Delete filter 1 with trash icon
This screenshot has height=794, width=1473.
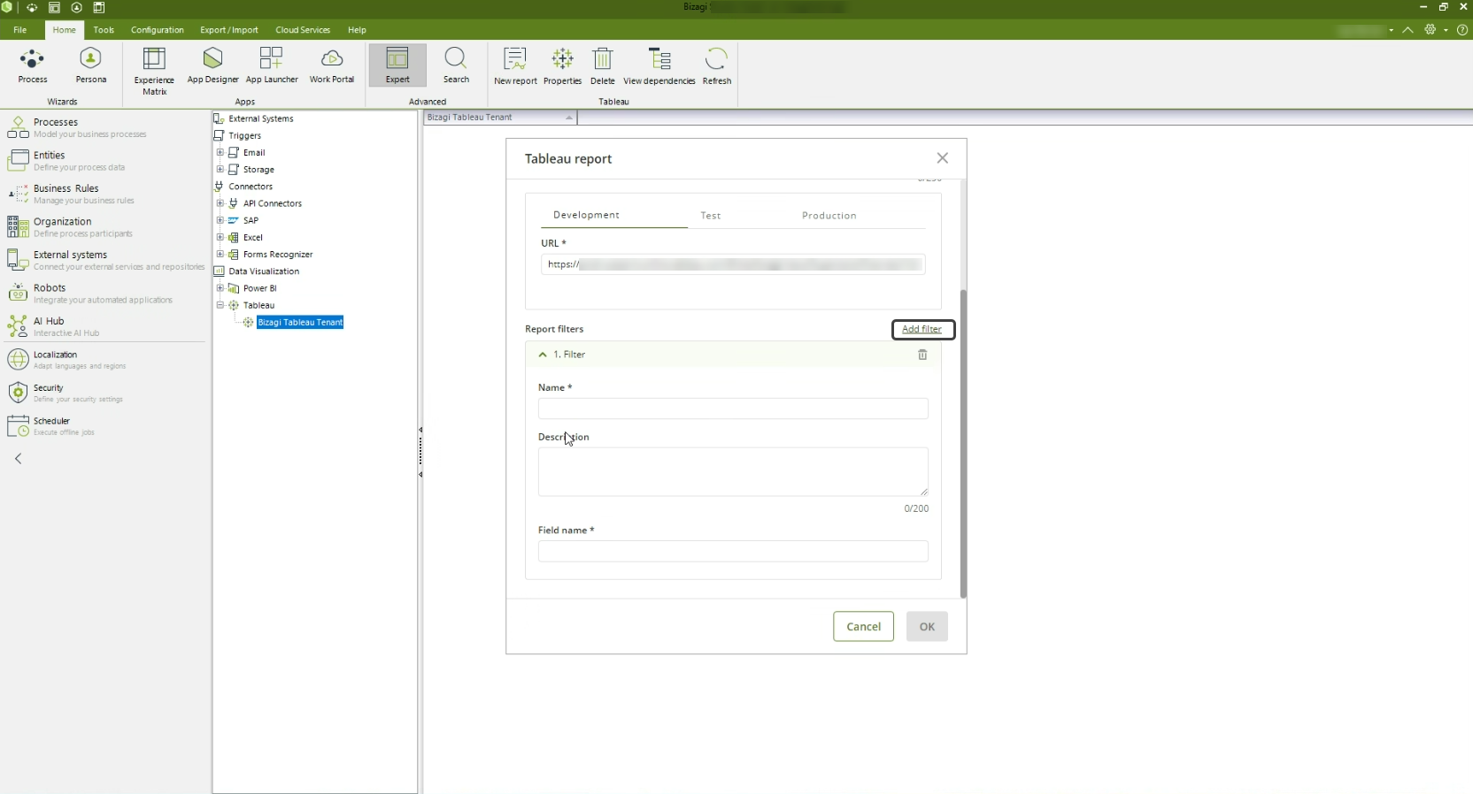[x=922, y=355]
